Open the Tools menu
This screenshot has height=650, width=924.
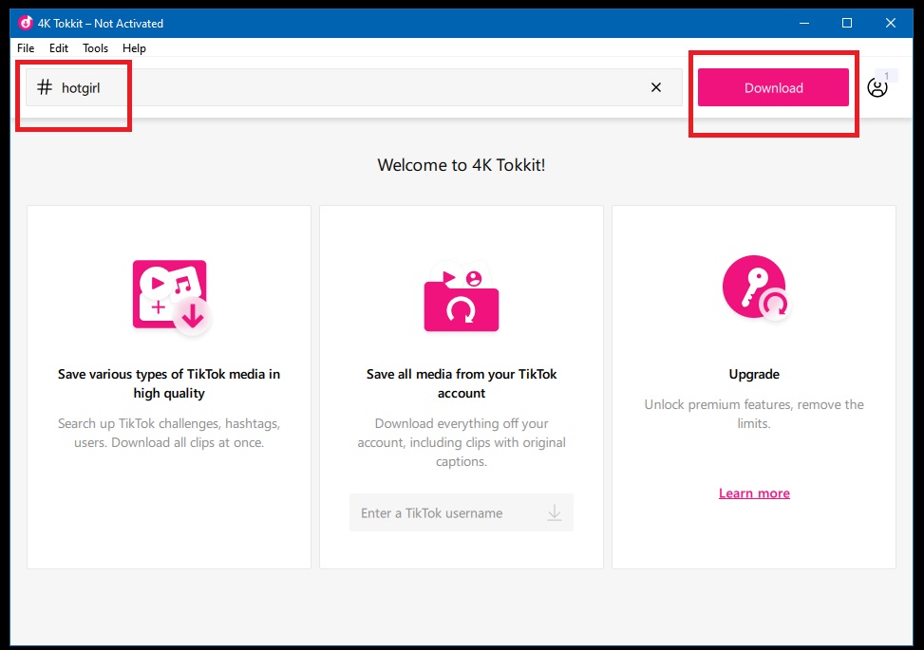95,48
